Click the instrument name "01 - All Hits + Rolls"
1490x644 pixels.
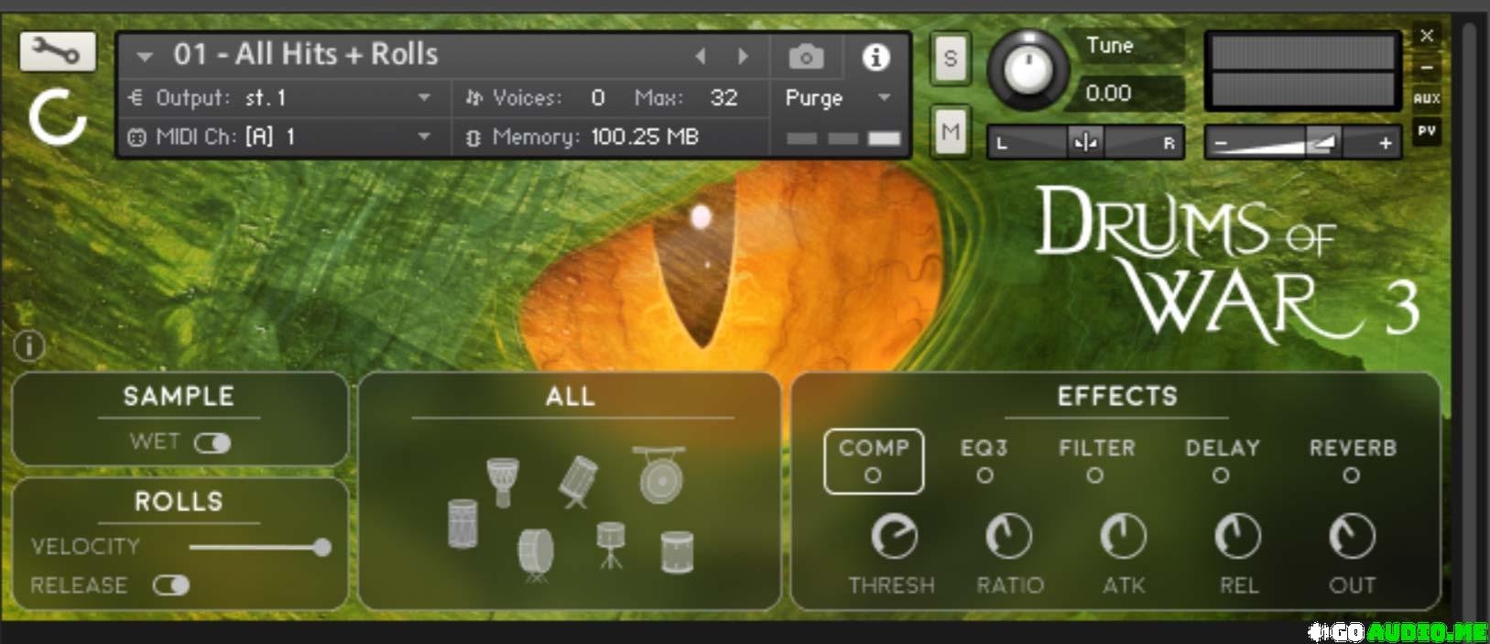(306, 55)
